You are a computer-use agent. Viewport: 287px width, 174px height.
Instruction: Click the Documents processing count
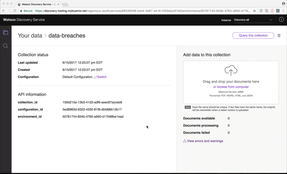[229, 126]
